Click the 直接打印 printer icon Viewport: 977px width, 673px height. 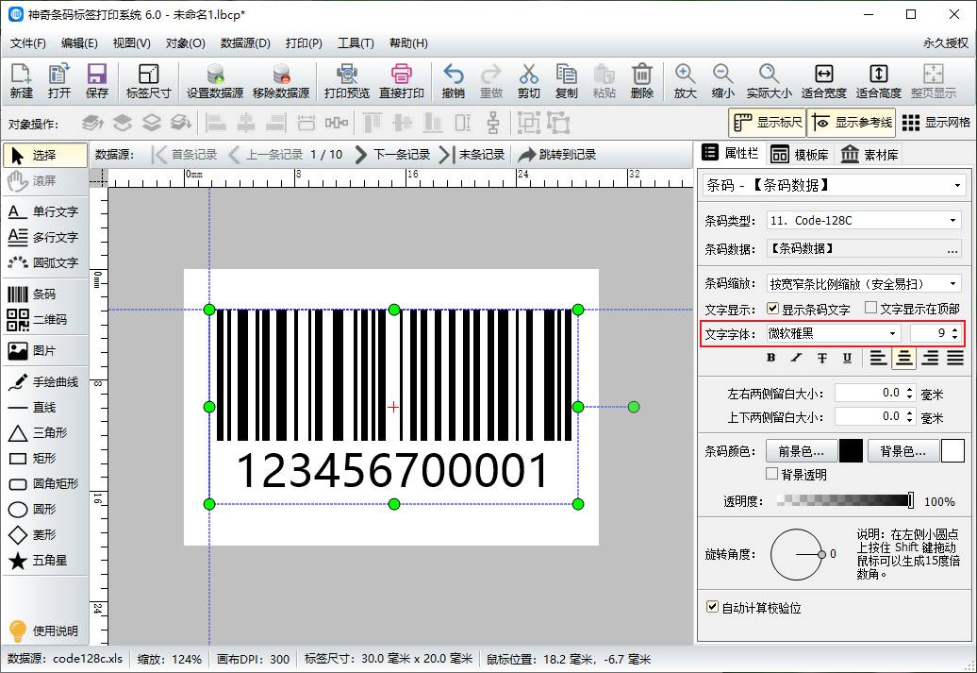pos(402,80)
